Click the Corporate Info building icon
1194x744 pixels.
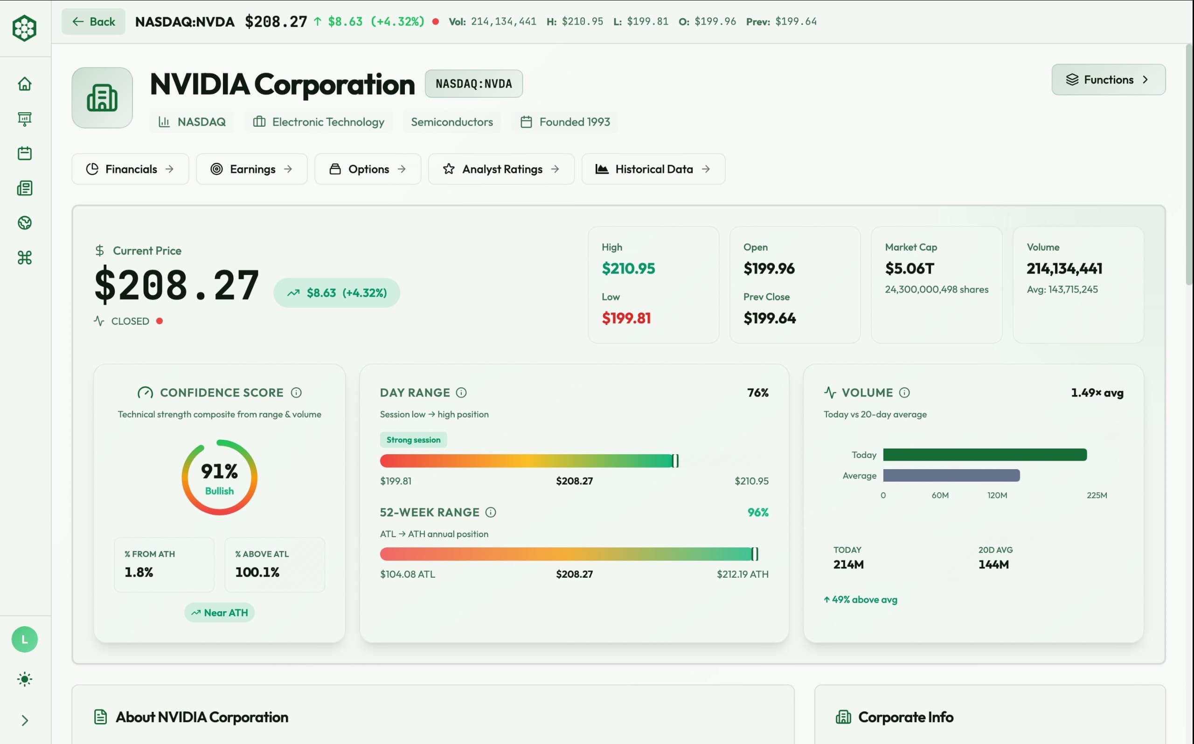843,717
